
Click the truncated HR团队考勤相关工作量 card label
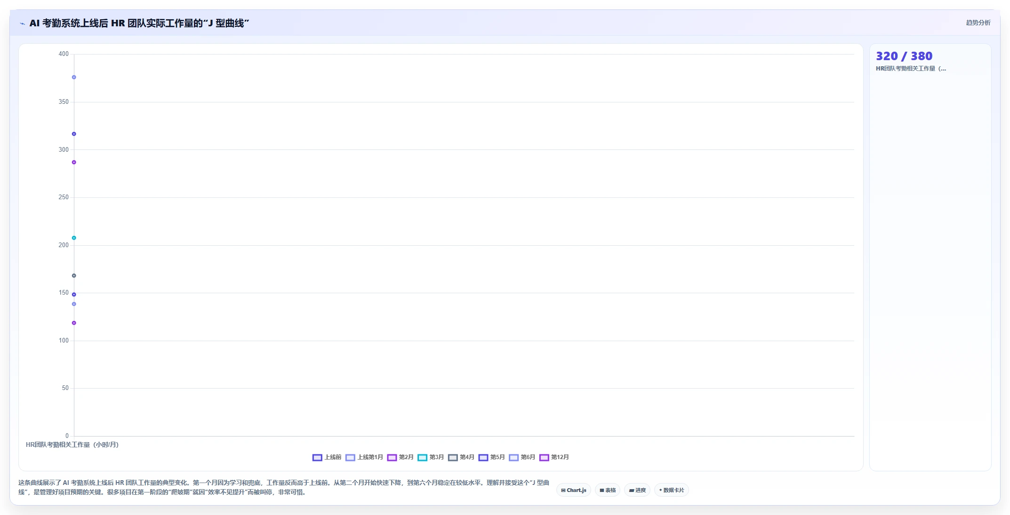[x=911, y=69]
